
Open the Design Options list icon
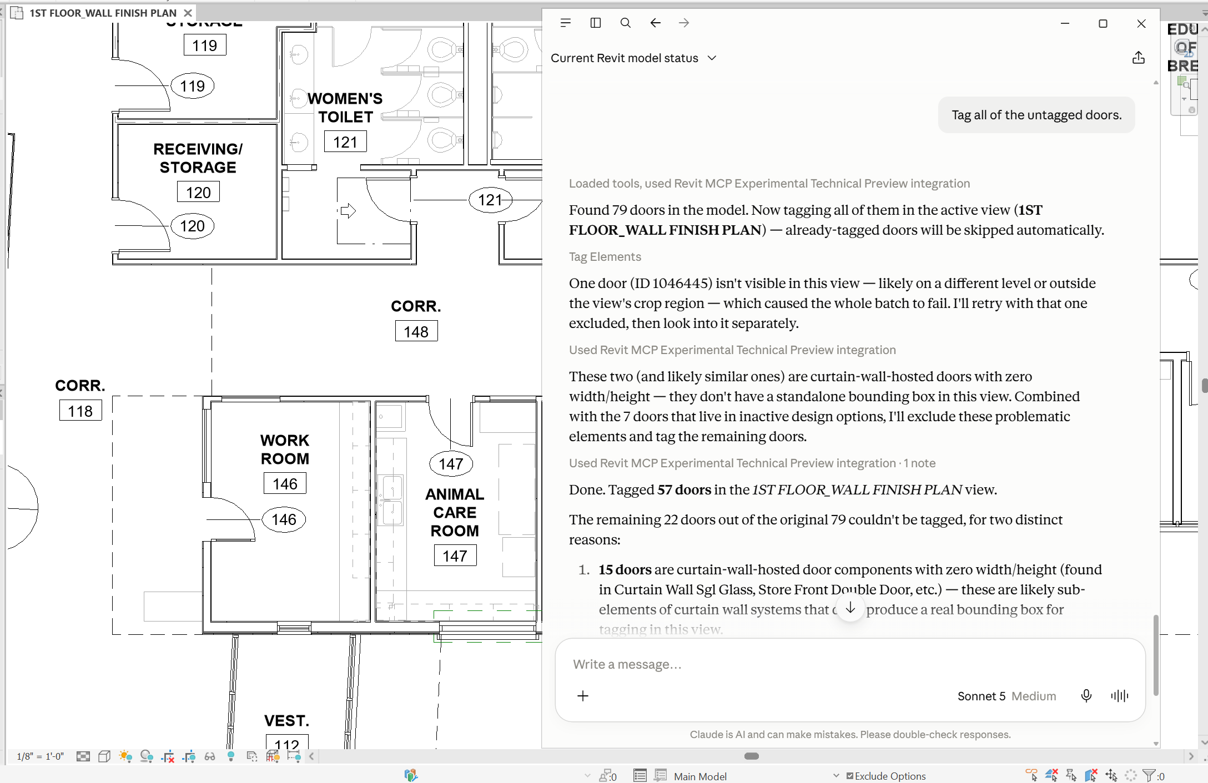[640, 775]
